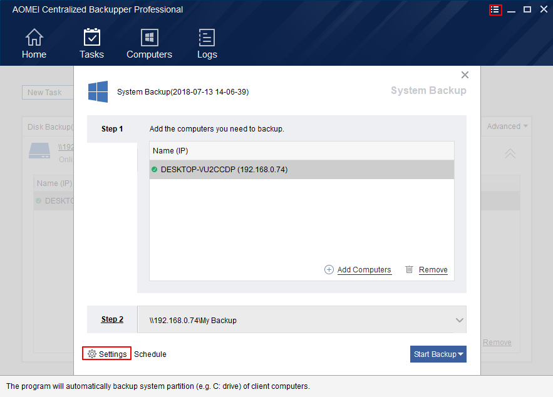Collapse the background task with double chevron
This screenshot has width=553, height=397.
510,153
